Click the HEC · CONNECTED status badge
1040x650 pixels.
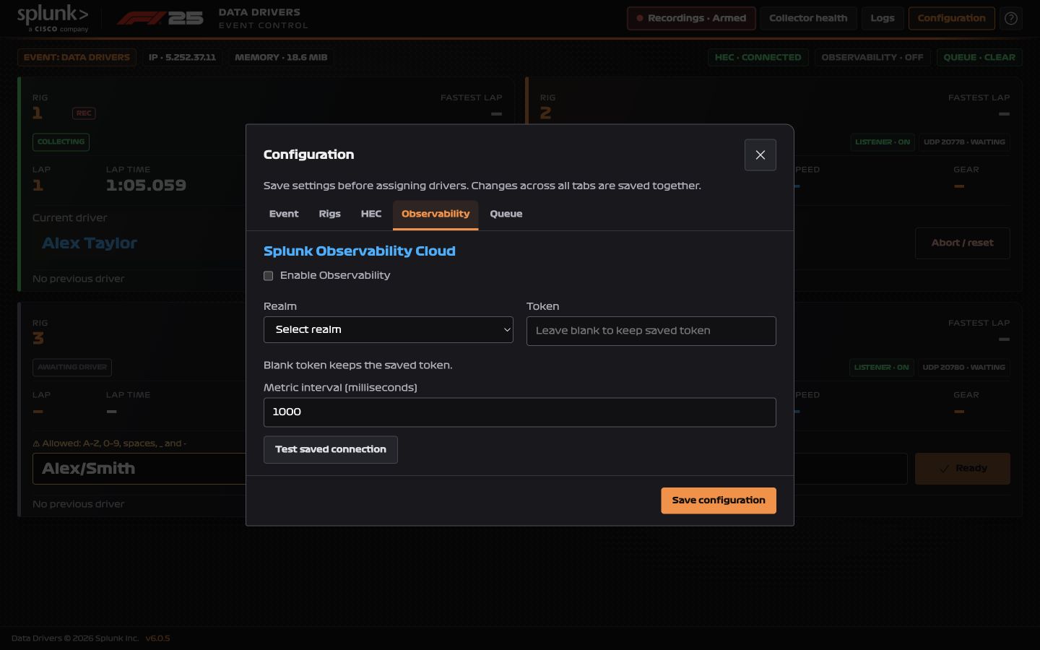point(758,57)
